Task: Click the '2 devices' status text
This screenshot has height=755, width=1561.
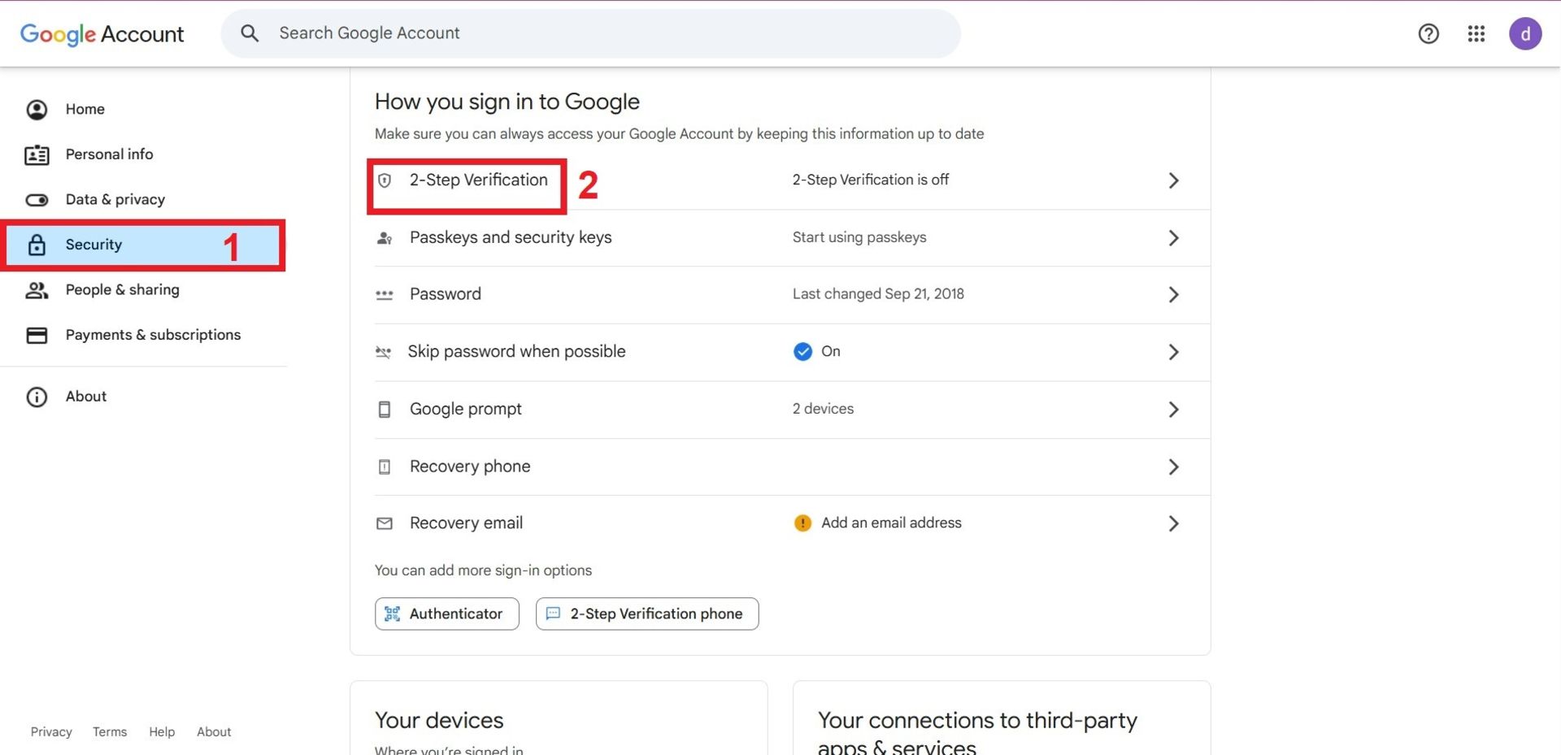Action: 823,409
